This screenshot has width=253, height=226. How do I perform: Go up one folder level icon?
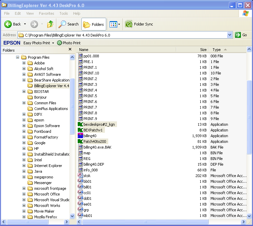50,24
